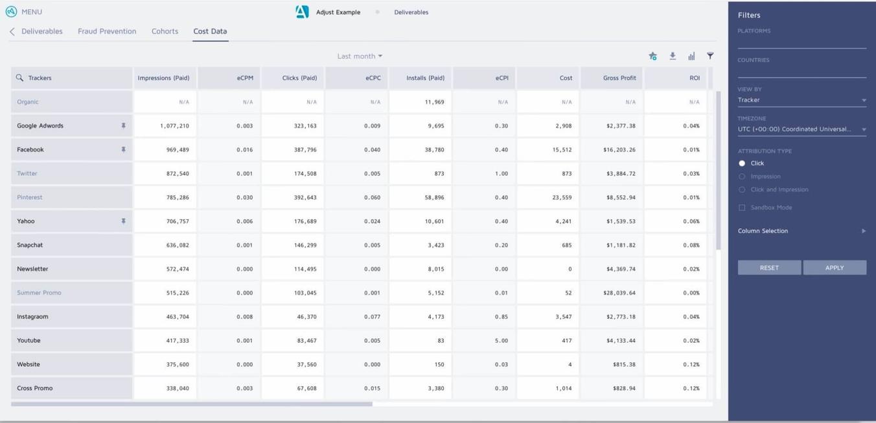Switch to the Deliverables tab

(42, 31)
